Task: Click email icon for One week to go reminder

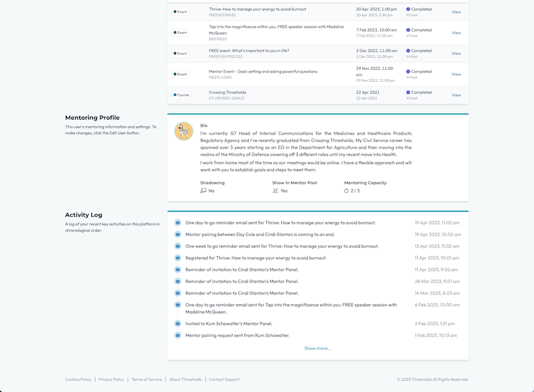Action: coord(178,246)
